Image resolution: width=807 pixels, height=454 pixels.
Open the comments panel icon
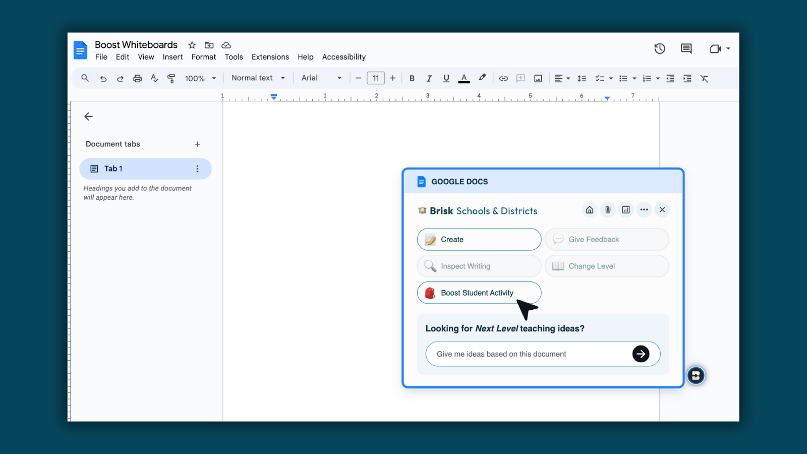(686, 48)
